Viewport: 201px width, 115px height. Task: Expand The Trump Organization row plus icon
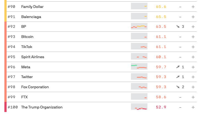193,107
